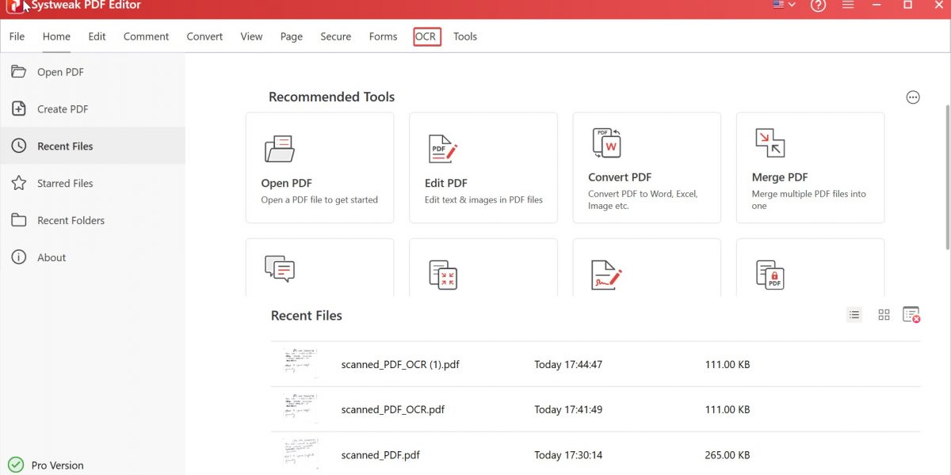Open the Forms tab
The image size is (951, 475).
click(x=383, y=36)
